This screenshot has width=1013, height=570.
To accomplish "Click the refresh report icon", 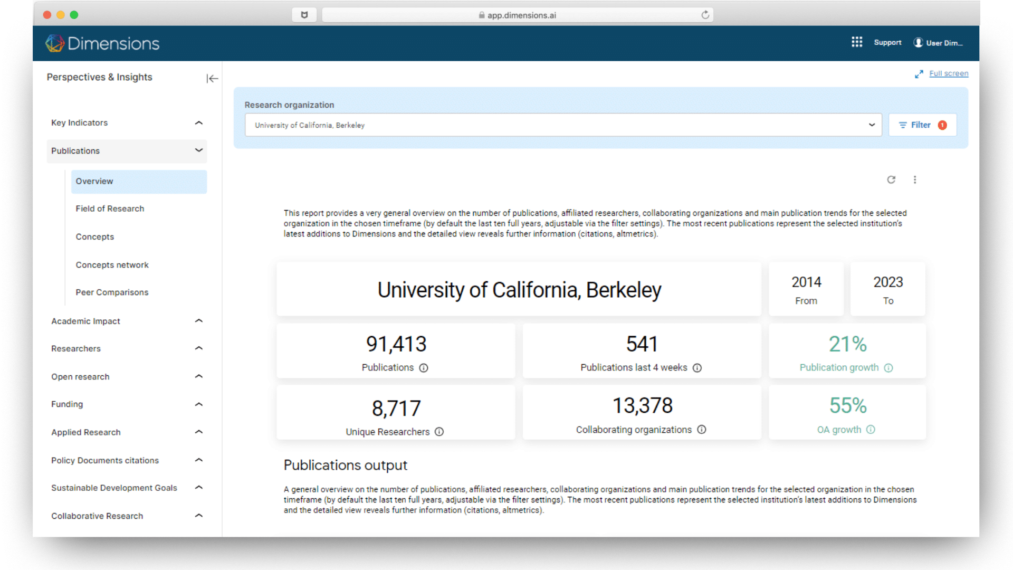I will pos(891,179).
